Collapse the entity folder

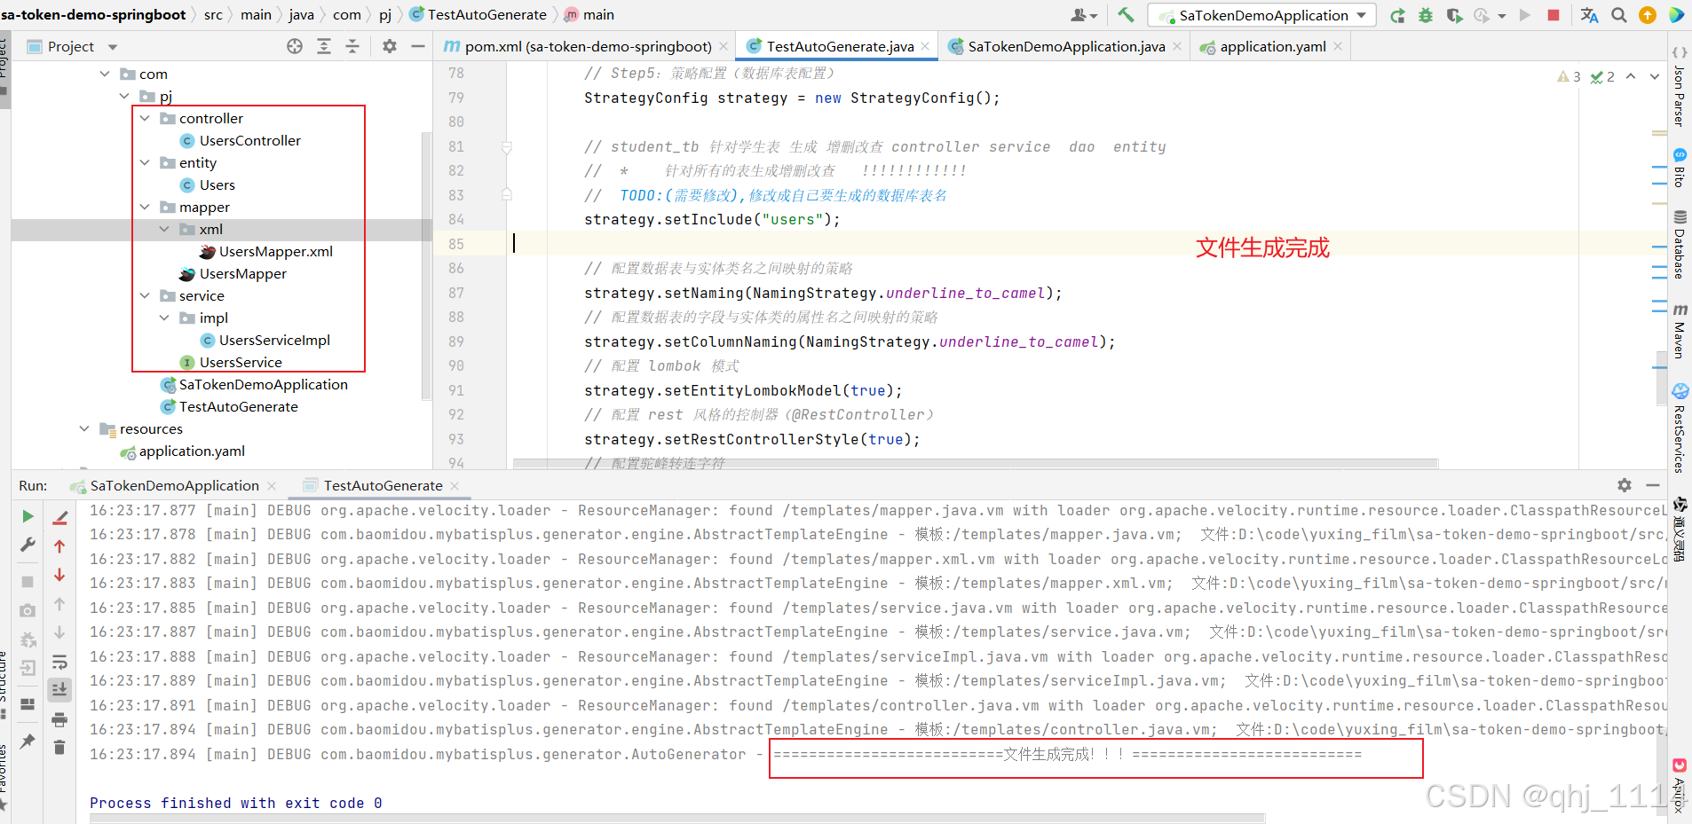coord(145,162)
